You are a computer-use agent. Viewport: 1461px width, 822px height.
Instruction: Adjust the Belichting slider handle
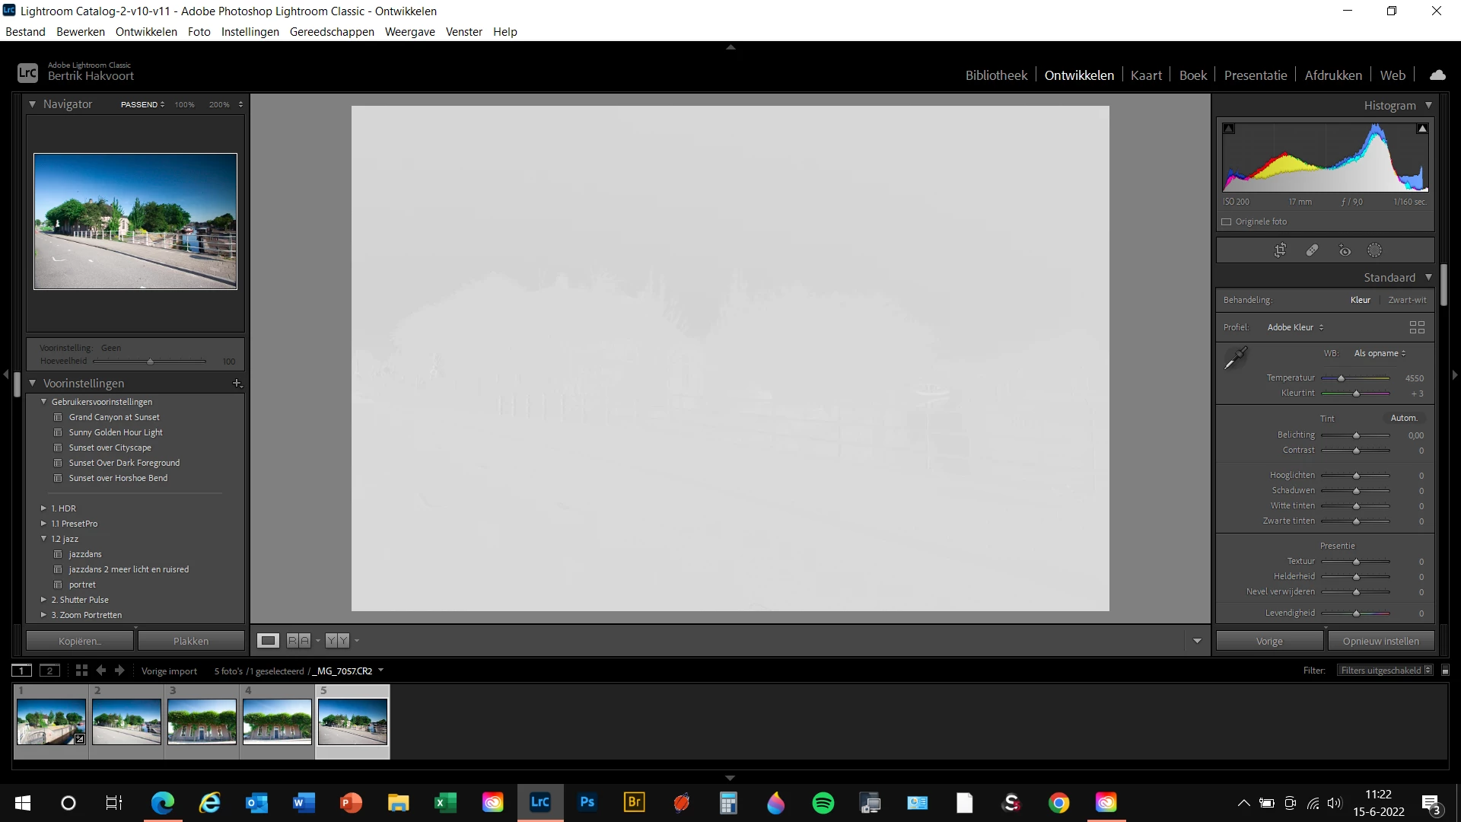click(1356, 435)
